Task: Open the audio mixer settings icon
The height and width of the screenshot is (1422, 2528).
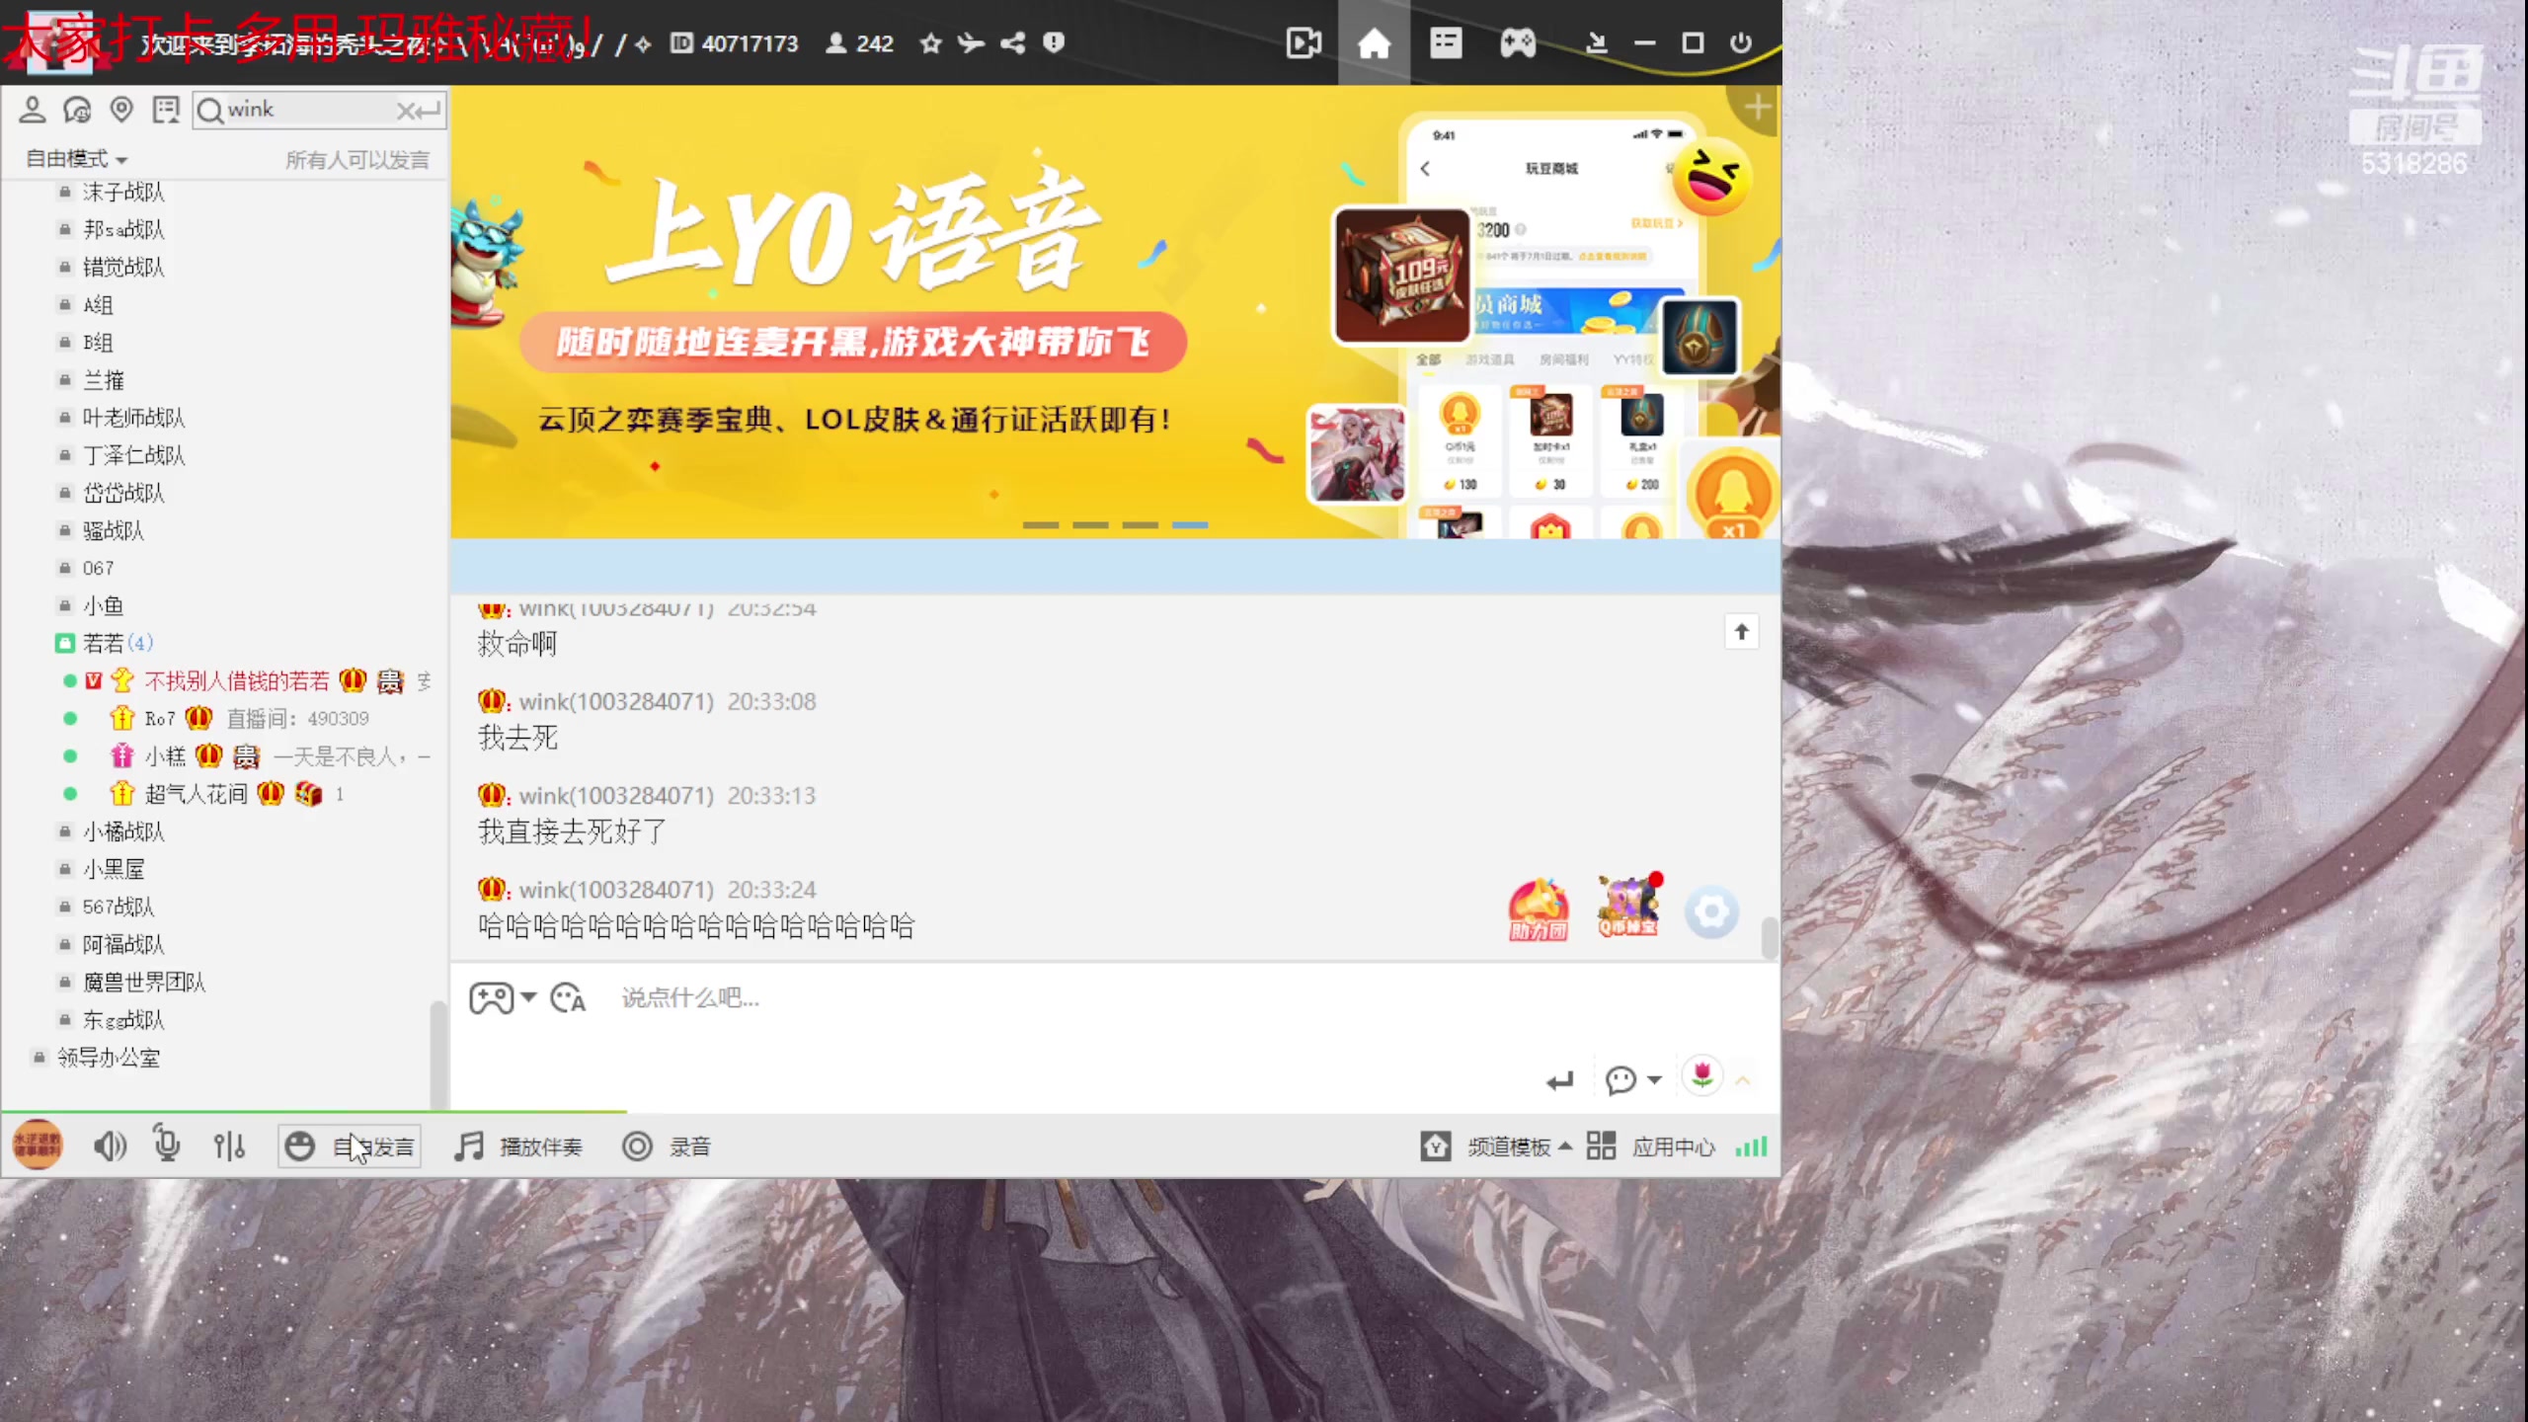Action: (229, 1146)
